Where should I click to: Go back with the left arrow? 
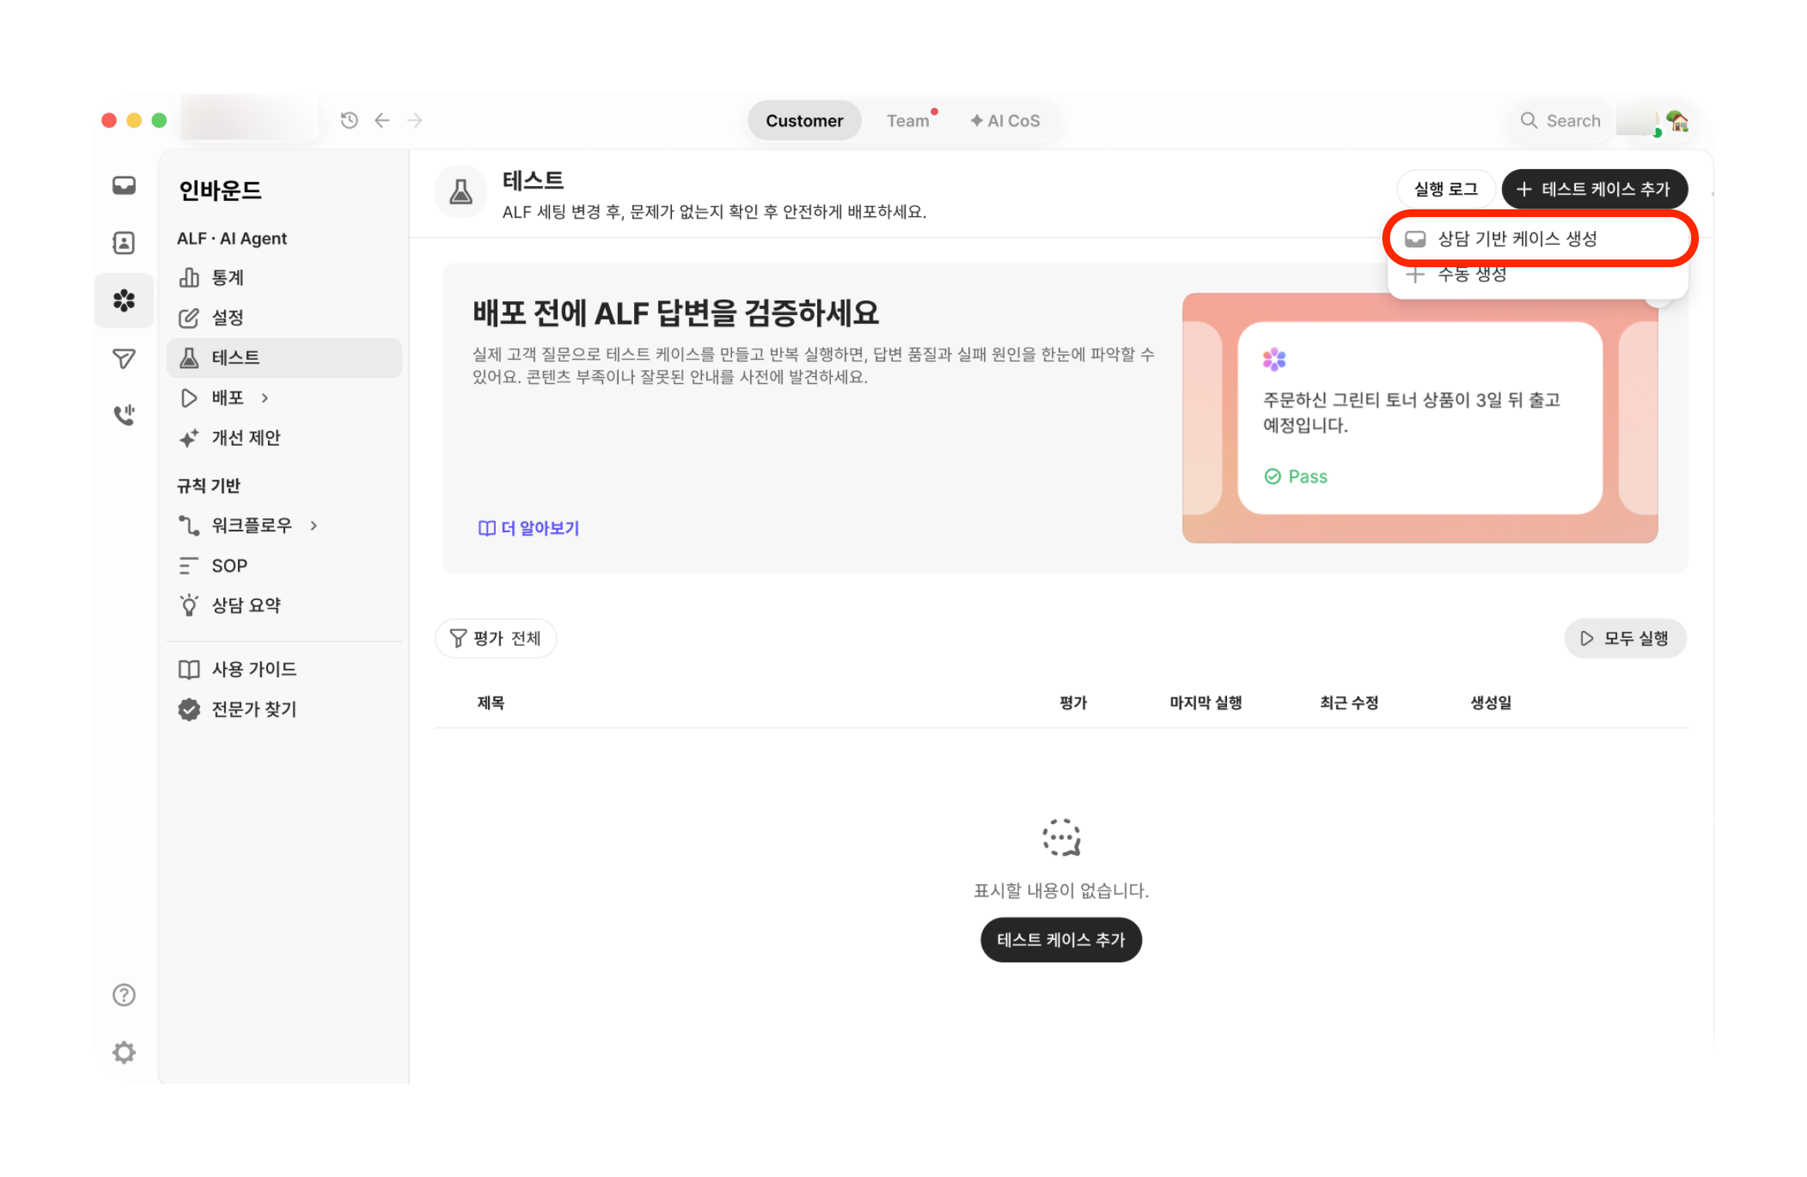[x=382, y=120]
